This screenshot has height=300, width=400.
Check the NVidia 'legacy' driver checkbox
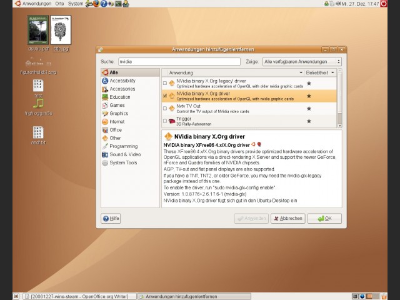pyautogui.click(x=165, y=83)
